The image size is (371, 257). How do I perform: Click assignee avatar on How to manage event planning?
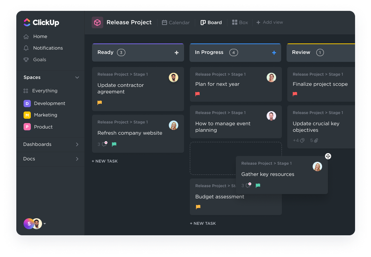[x=271, y=116]
